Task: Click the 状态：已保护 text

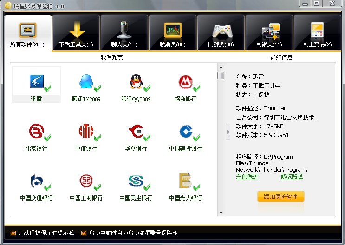Action: (253, 94)
